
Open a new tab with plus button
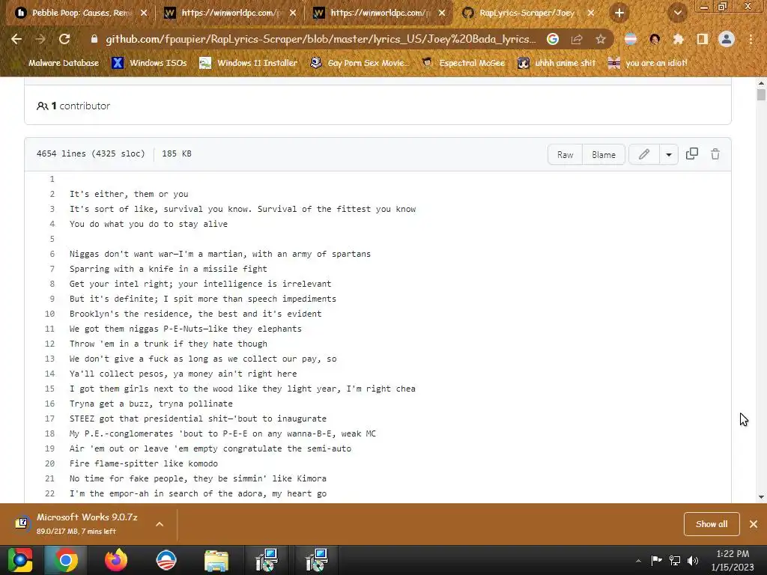point(619,13)
